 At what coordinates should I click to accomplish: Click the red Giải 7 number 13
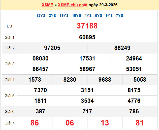pyautogui.click(x=105, y=123)
